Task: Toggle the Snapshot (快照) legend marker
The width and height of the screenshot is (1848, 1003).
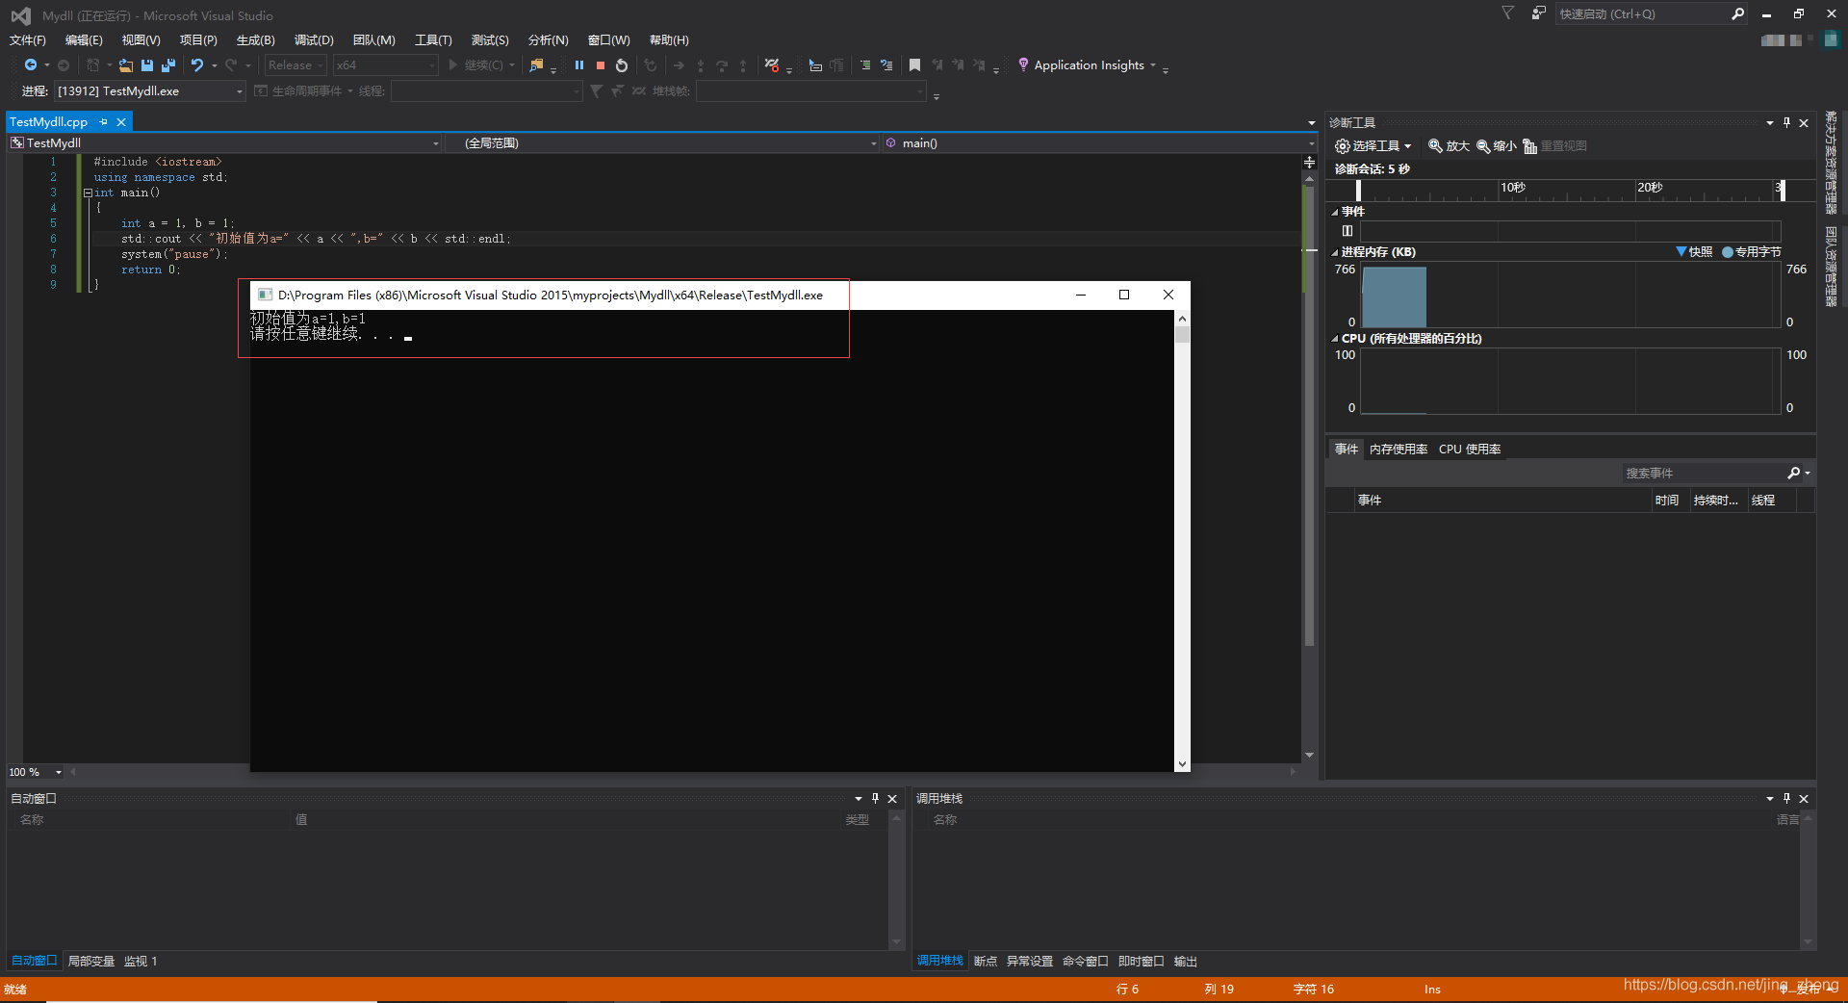Action: 1681,251
